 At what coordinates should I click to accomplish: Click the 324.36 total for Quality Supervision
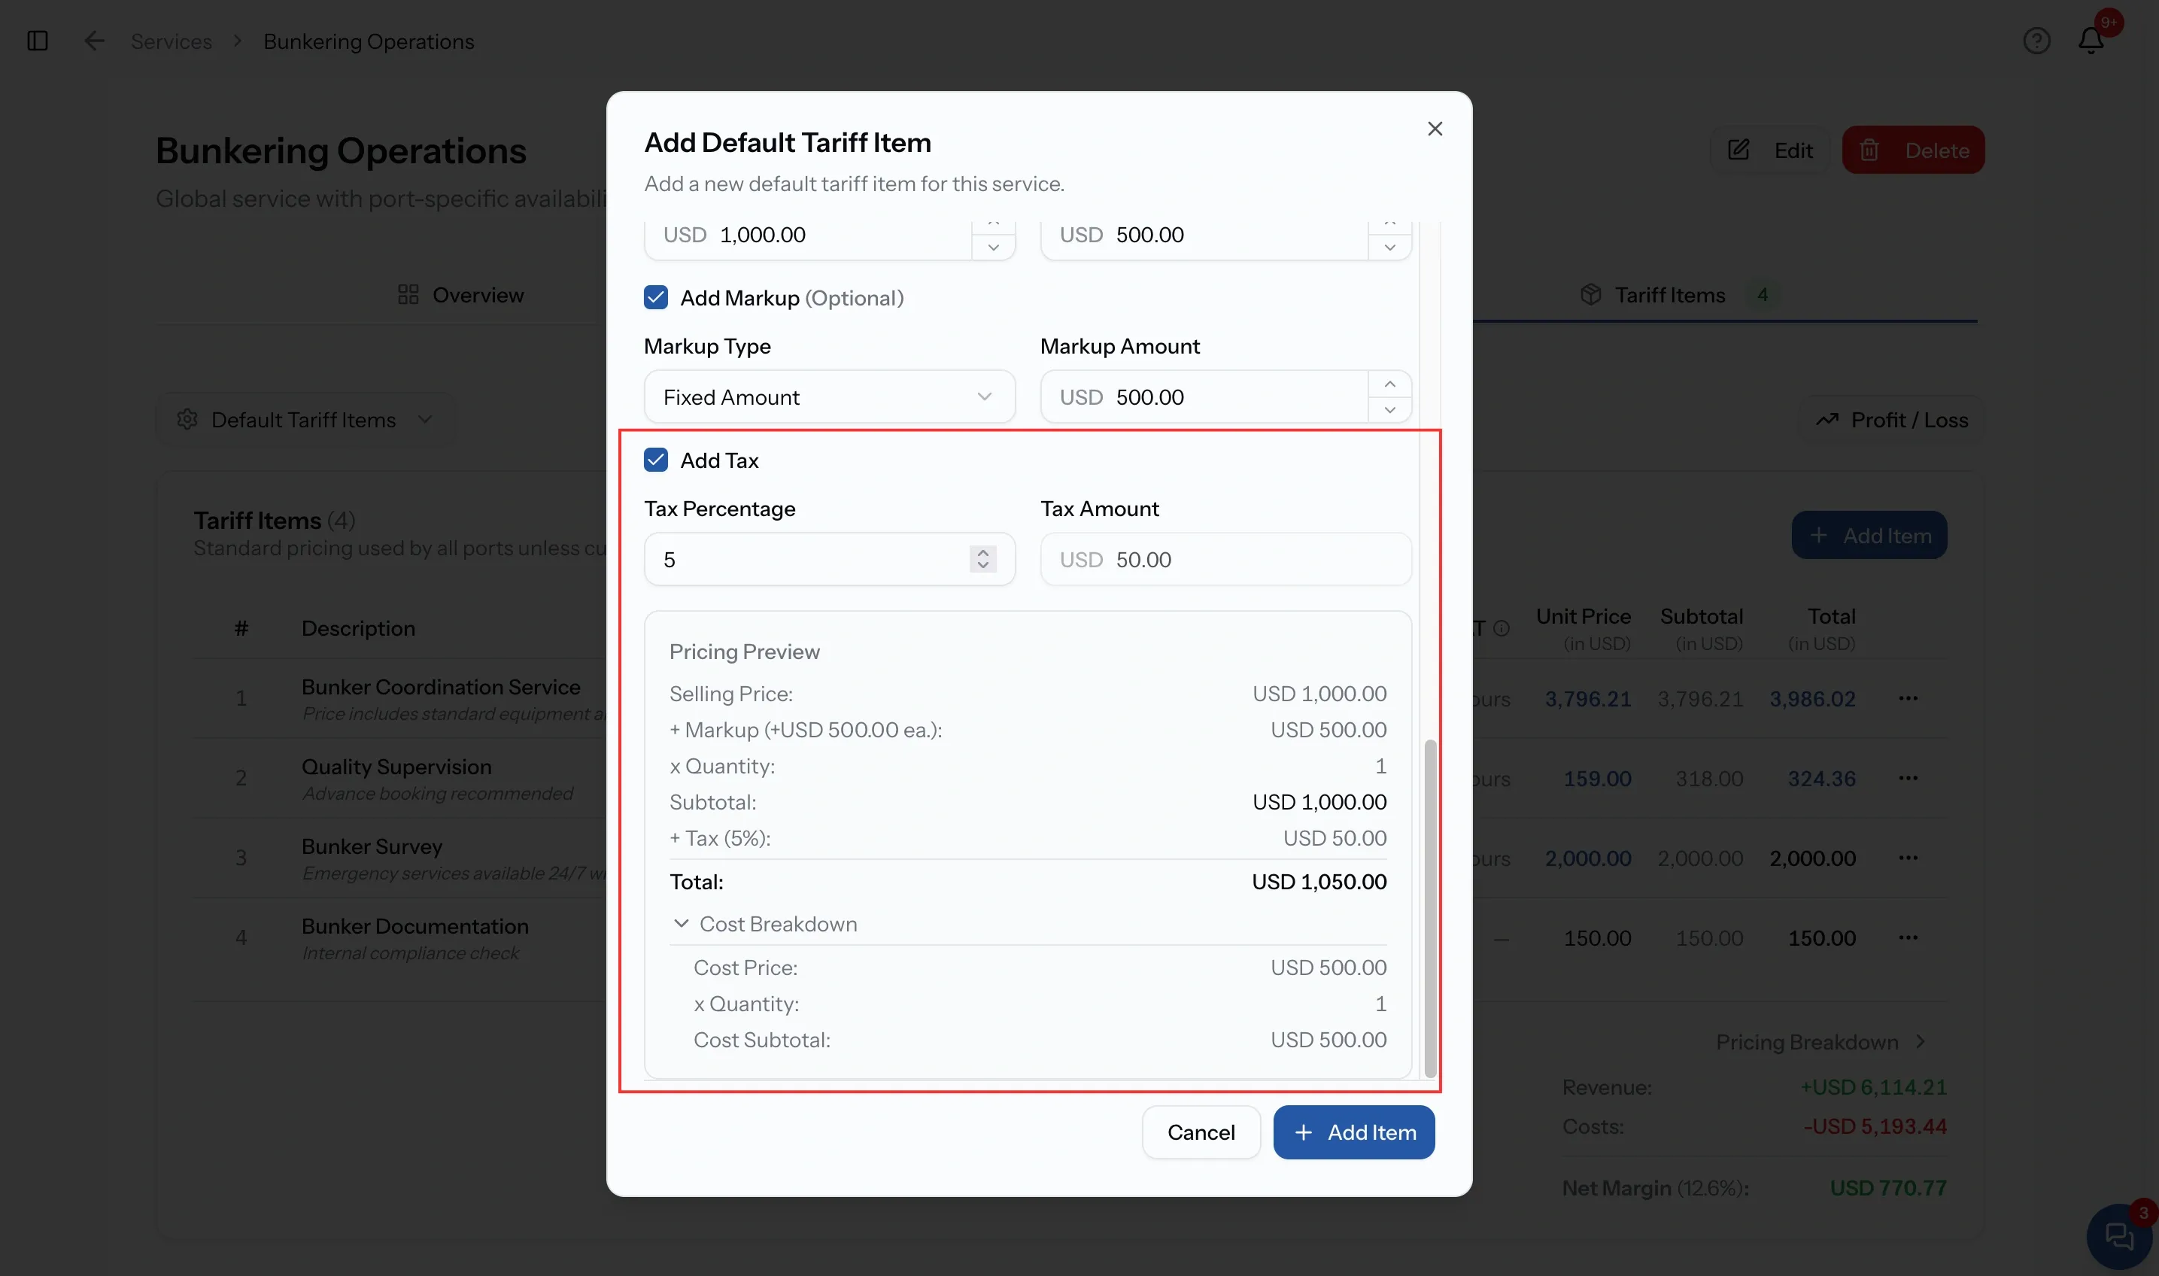point(1821,779)
